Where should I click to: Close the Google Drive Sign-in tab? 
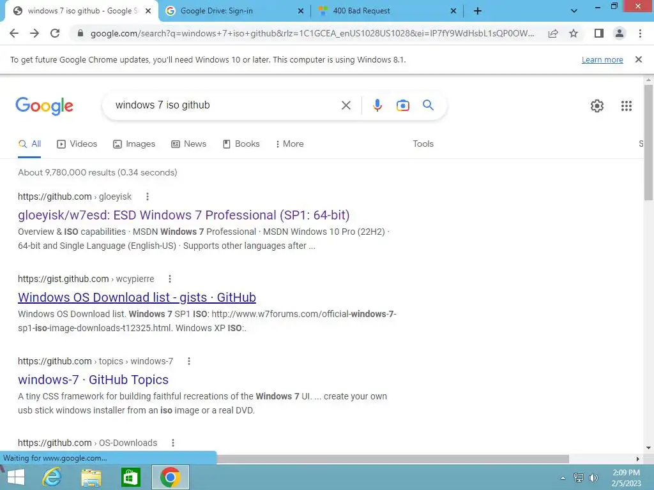pos(300,11)
